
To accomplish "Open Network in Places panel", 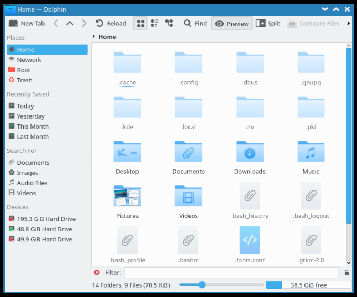I will (29, 60).
